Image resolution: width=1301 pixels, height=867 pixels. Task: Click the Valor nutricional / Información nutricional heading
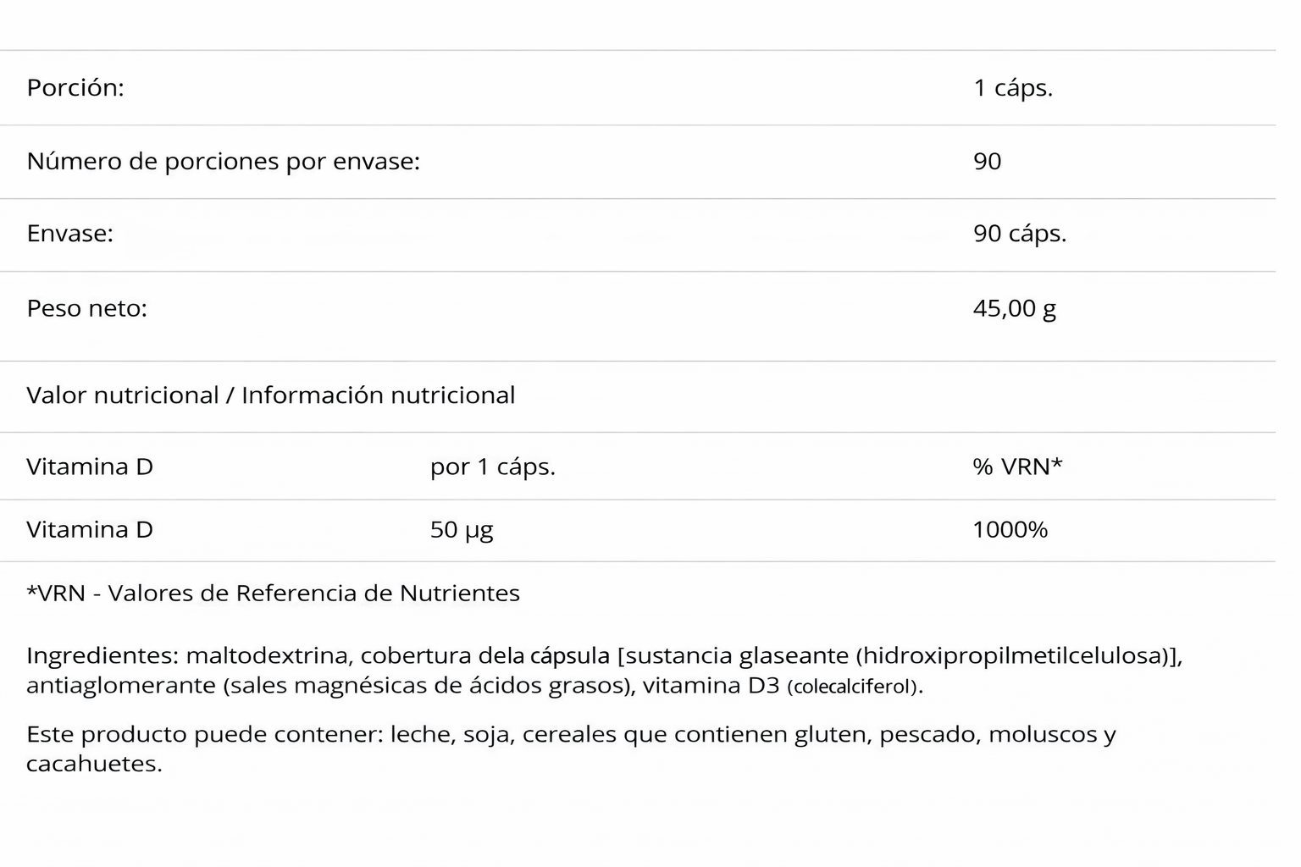(x=270, y=395)
